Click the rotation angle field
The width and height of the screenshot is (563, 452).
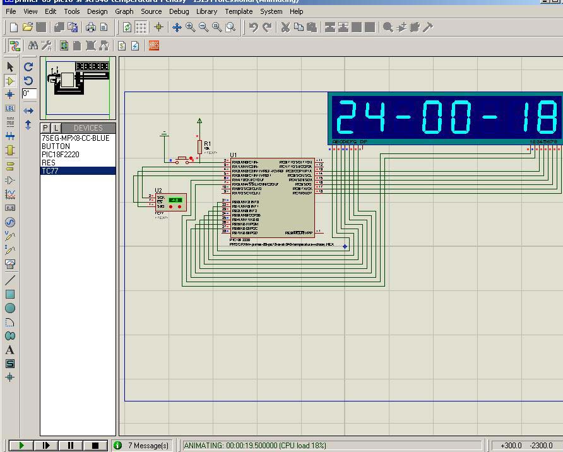(x=28, y=93)
